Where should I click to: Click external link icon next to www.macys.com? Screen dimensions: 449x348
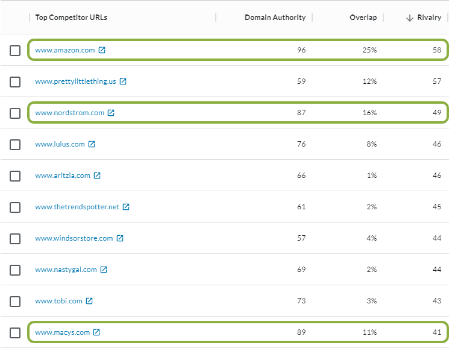pyautogui.click(x=96, y=332)
